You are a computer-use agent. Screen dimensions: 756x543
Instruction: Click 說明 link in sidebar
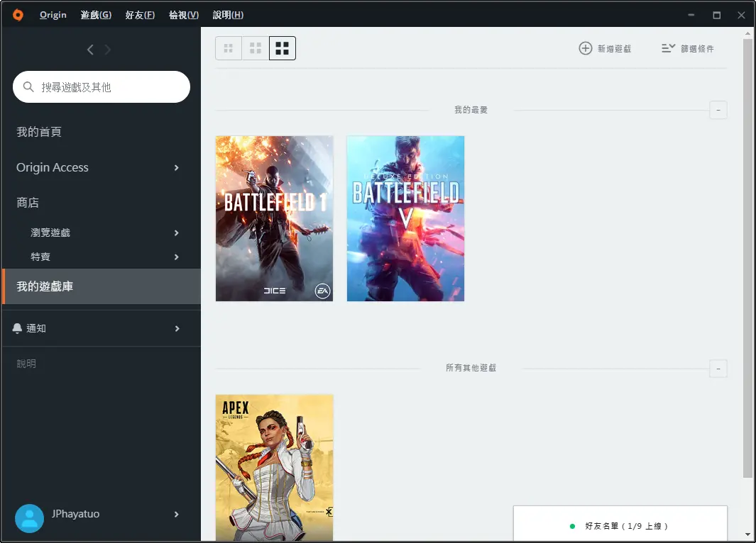tap(26, 364)
